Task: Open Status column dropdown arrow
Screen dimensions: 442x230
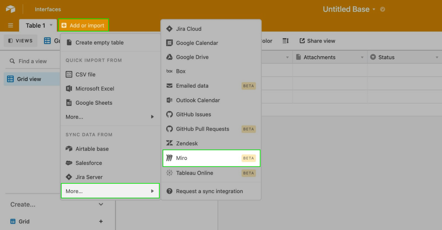Action: click(x=437, y=57)
